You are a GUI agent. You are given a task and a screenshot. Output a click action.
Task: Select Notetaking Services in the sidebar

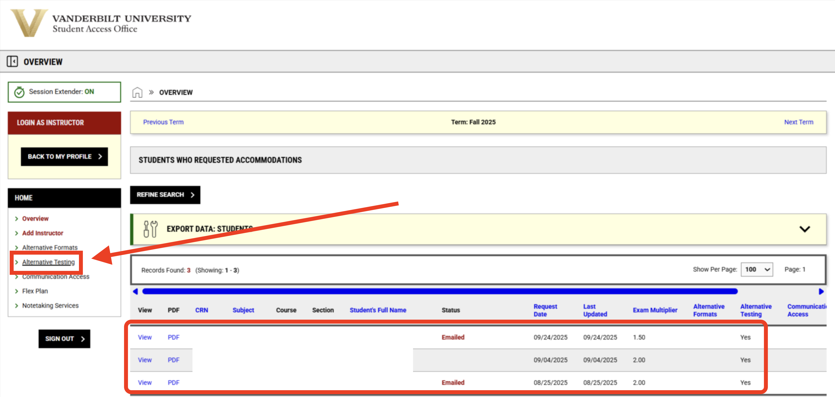50,305
